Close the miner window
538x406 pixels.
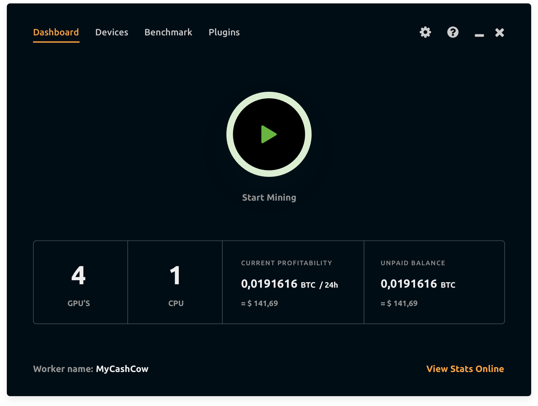coord(500,32)
